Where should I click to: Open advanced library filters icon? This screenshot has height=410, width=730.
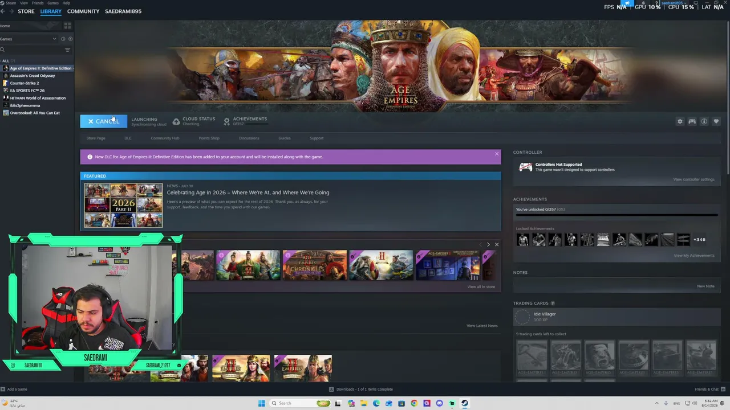(x=67, y=50)
